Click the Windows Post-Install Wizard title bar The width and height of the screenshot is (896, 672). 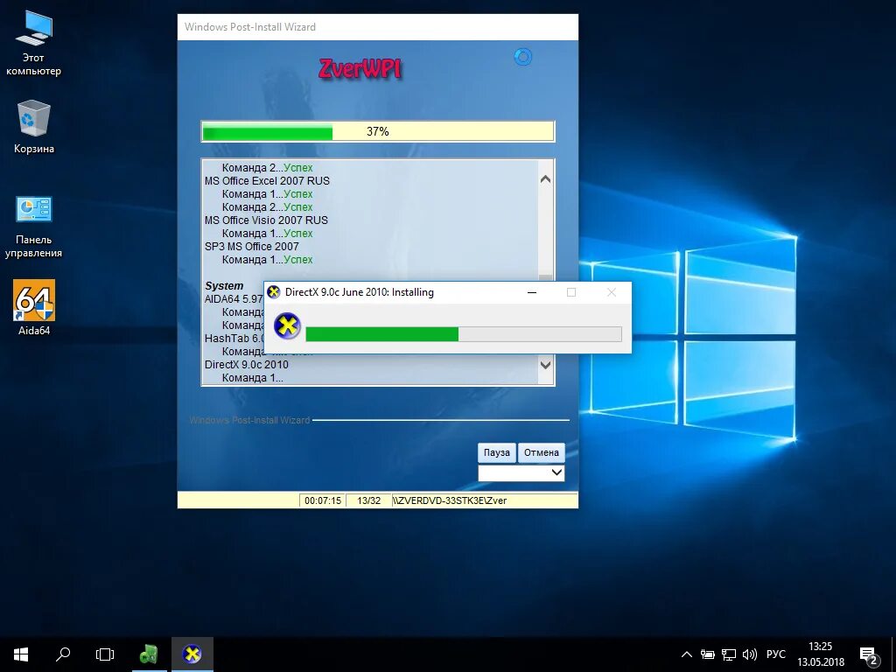[378, 27]
